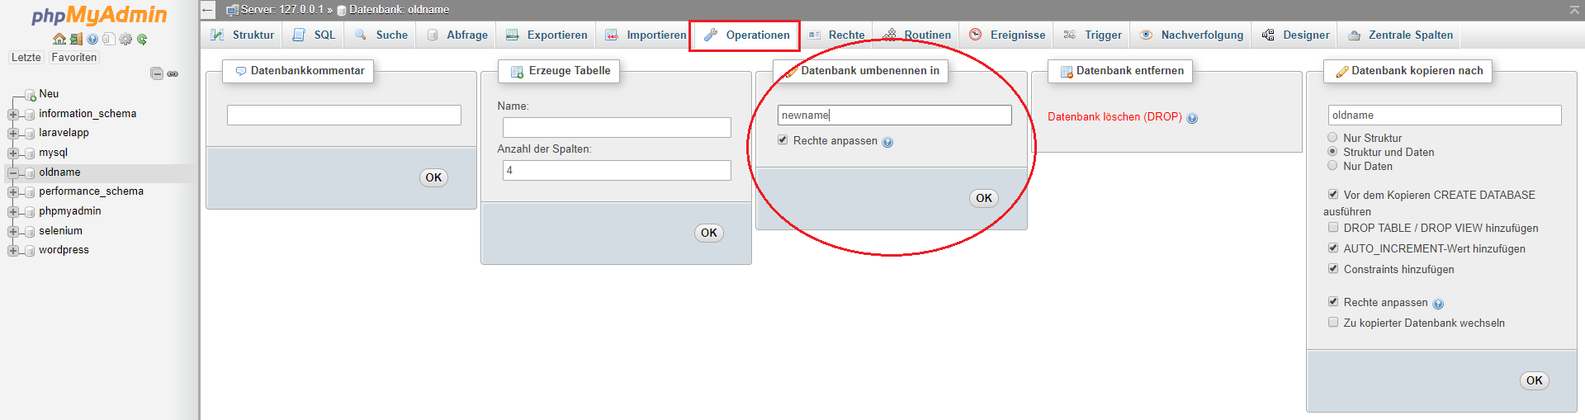Enable DROP TABLE / DROP VIEW hinzufügen

(1332, 228)
